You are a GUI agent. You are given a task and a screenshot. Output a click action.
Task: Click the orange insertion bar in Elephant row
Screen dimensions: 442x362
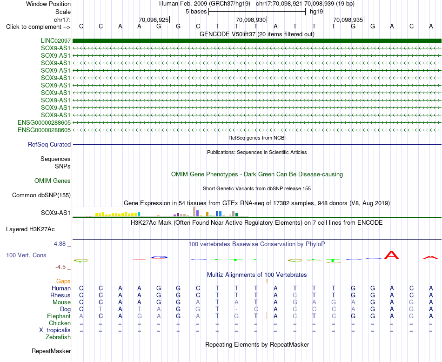[x=267, y=315]
